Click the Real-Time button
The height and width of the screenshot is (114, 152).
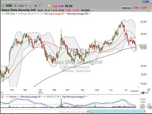pos(126,8)
